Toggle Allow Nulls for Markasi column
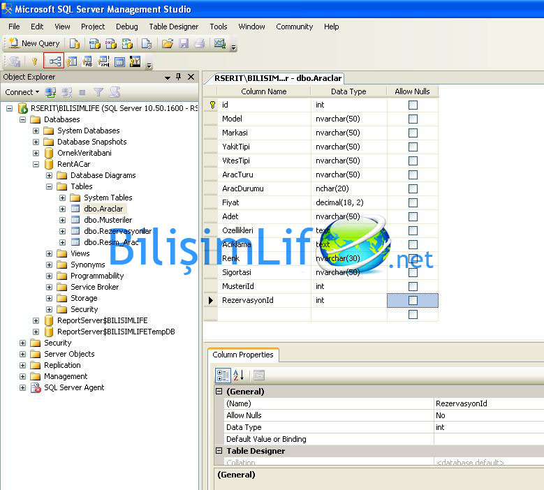The width and height of the screenshot is (544, 490). [413, 133]
